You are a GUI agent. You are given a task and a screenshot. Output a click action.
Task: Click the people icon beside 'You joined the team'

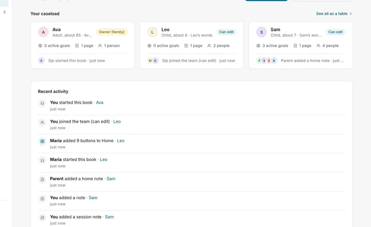click(x=42, y=122)
